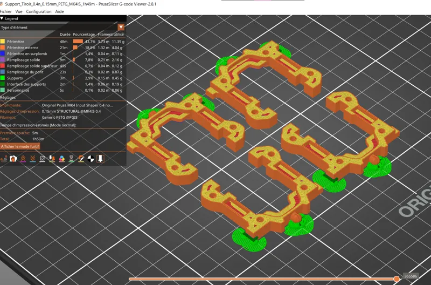Click the 0.15mm STRUCTURAL print settings text
The height and width of the screenshot is (285, 431).
pyautogui.click(x=71, y=112)
